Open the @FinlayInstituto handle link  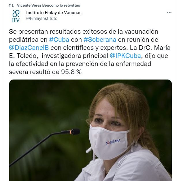pyautogui.click(x=42, y=18)
